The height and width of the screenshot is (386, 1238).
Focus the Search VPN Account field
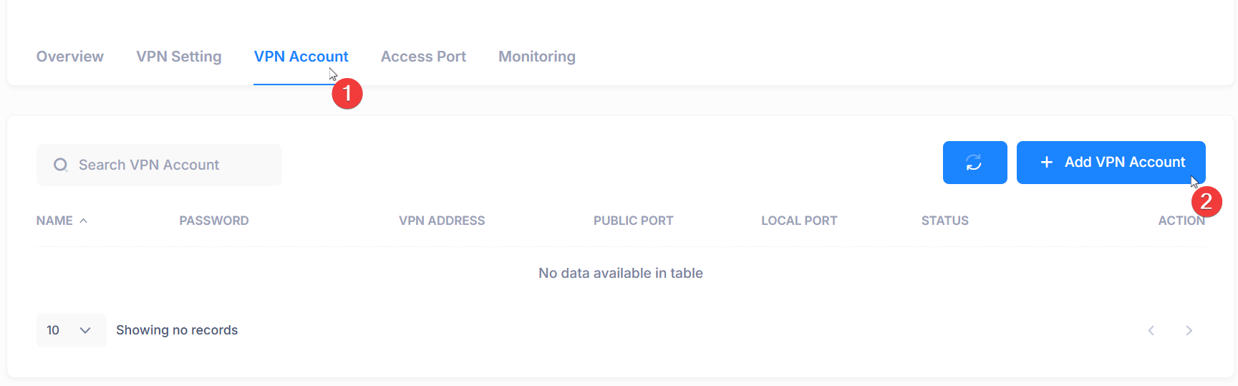coord(159,165)
